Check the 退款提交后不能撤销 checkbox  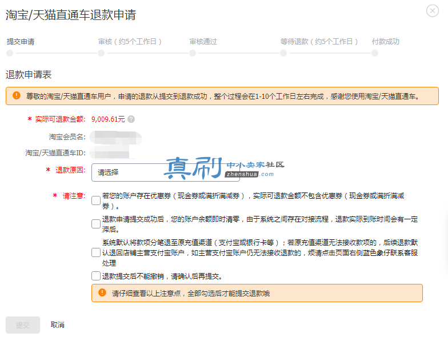tap(96, 276)
